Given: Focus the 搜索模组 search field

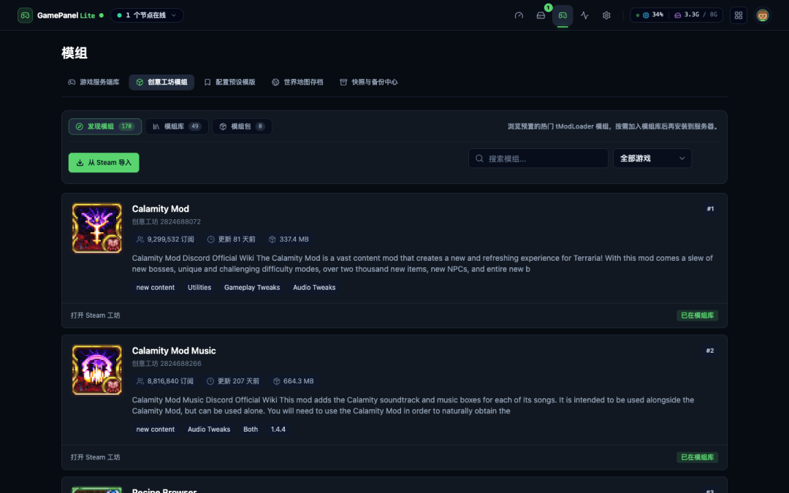Looking at the screenshot, I should [x=538, y=158].
